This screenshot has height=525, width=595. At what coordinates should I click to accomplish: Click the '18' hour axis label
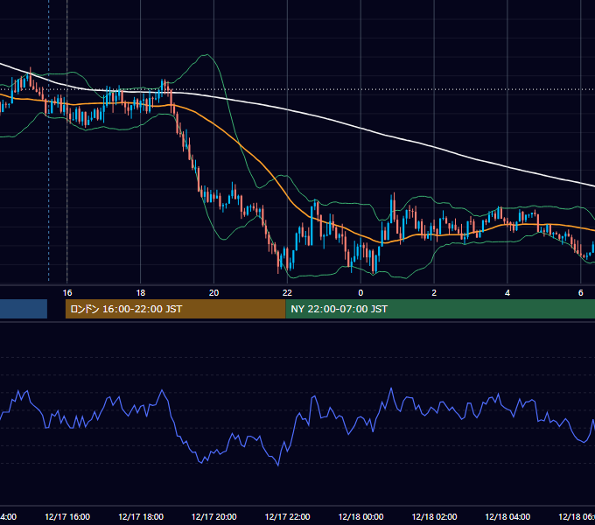pos(140,293)
